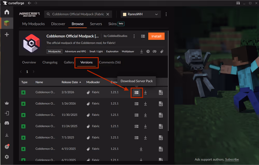The width and height of the screenshot is (259, 165).
Task: View changelog for the 6/15/2025 version
Action: [161, 149]
